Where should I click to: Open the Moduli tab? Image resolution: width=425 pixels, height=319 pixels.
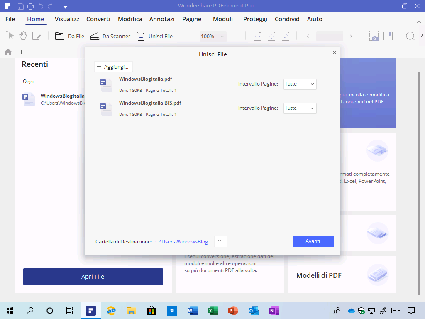click(x=223, y=19)
